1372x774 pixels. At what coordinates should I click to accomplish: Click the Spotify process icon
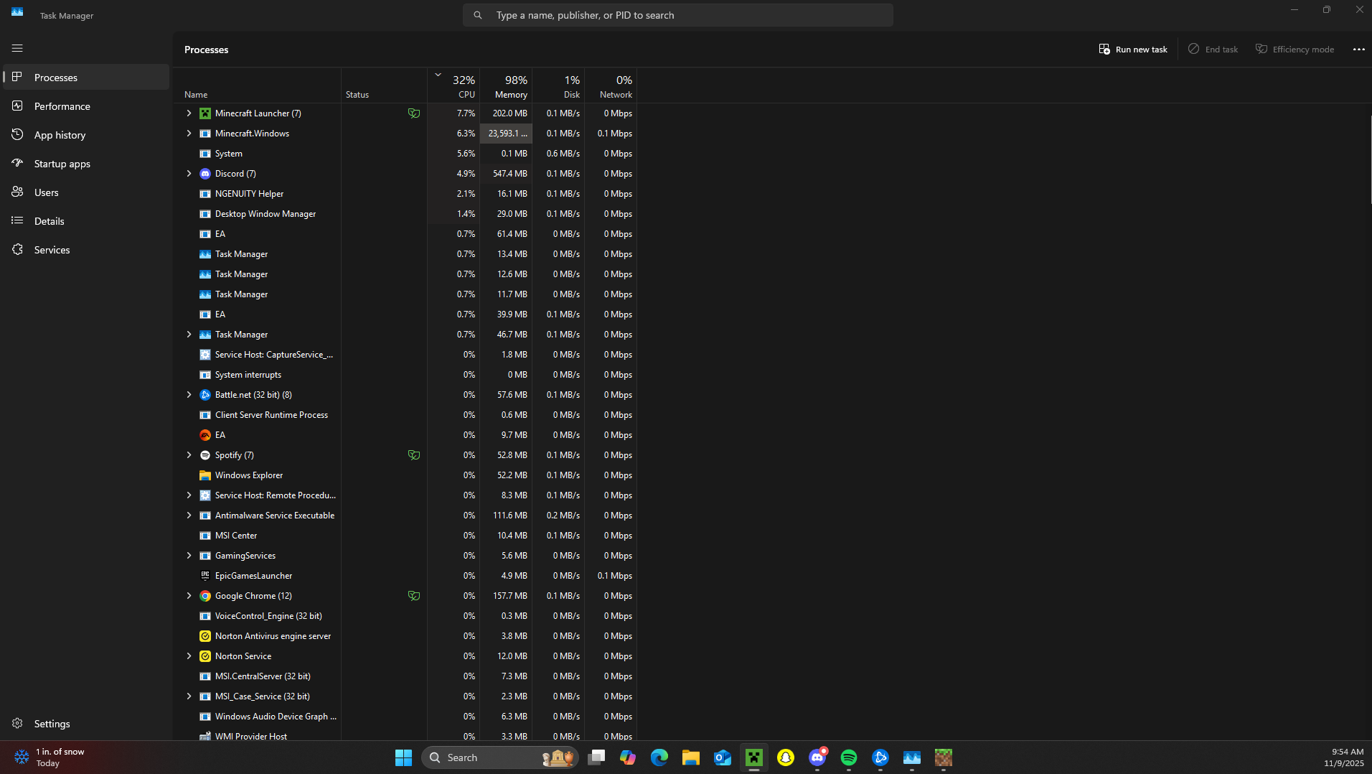(205, 455)
